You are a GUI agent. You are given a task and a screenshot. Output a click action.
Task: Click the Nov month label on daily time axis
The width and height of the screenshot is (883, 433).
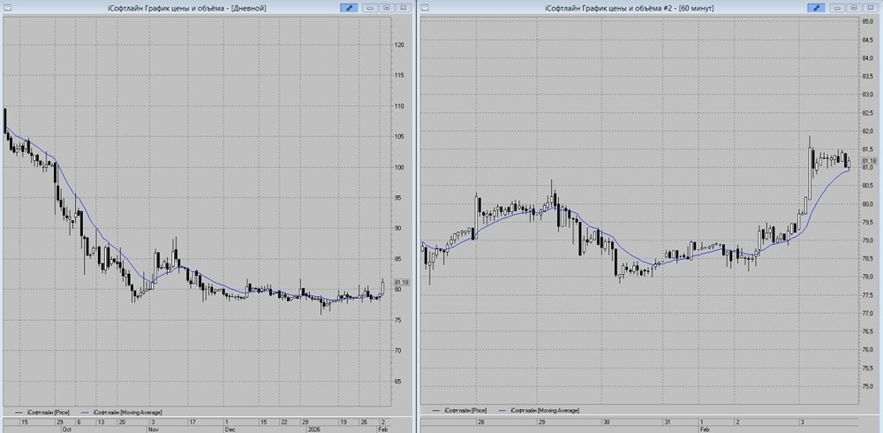pos(155,429)
